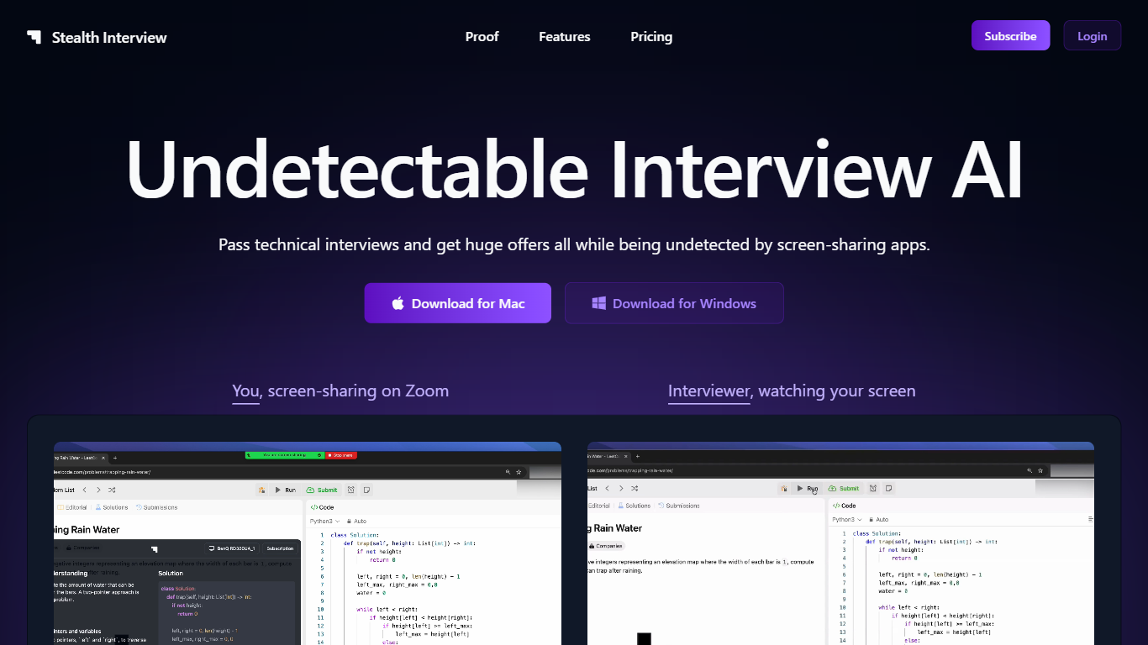The width and height of the screenshot is (1148, 645).
Task: Click the Run button in the Interviewer preview
Action: (807, 488)
